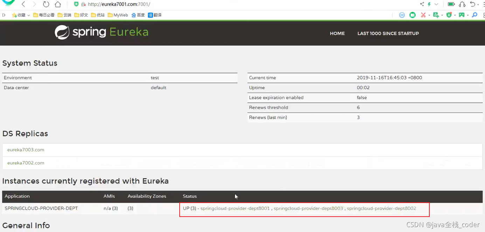Image resolution: width=485 pixels, height=232 pixels.
Task: Click the insecure-lock icon beside the URL
Action: click(83, 4)
